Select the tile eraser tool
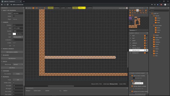The width and height of the screenshot is (170, 96). pyautogui.click(x=135, y=10)
